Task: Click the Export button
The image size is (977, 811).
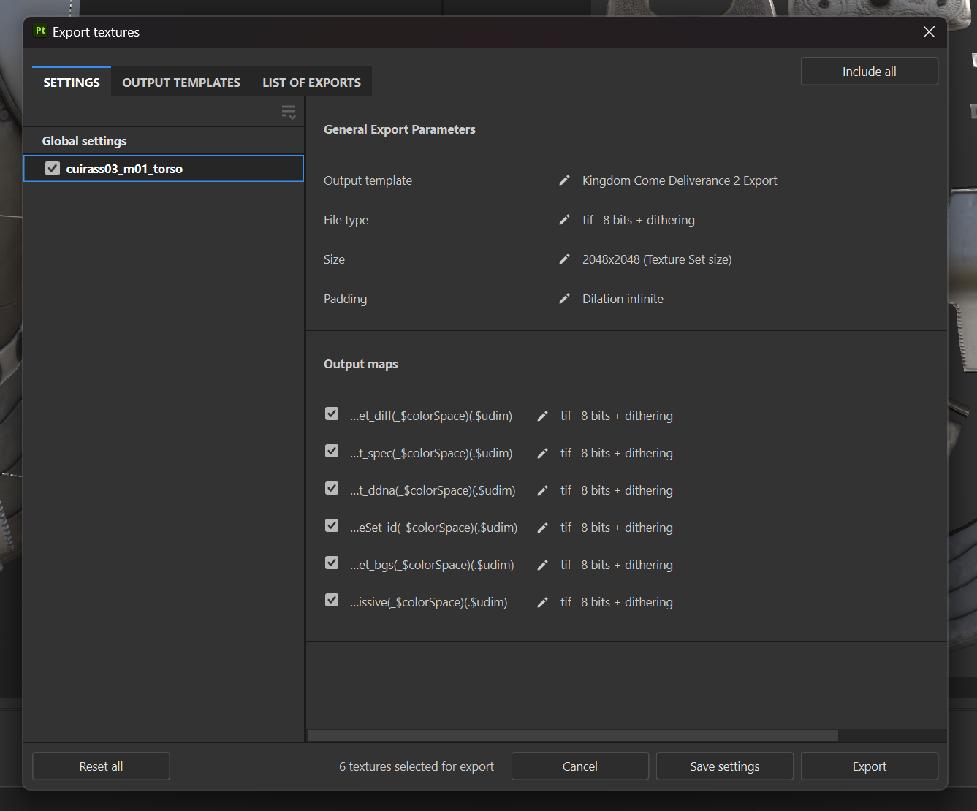Action: tap(870, 766)
